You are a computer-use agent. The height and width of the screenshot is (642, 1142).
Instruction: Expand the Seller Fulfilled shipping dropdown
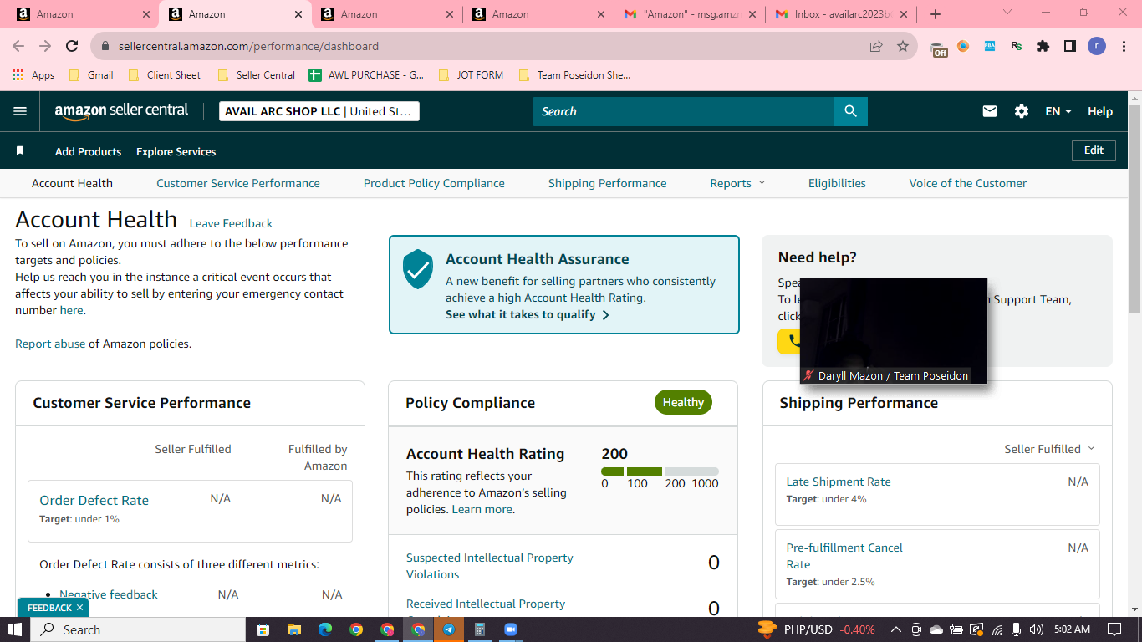pyautogui.click(x=1049, y=449)
